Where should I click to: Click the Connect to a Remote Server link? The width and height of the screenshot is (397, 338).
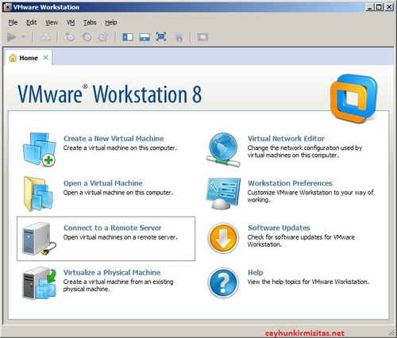(x=113, y=228)
